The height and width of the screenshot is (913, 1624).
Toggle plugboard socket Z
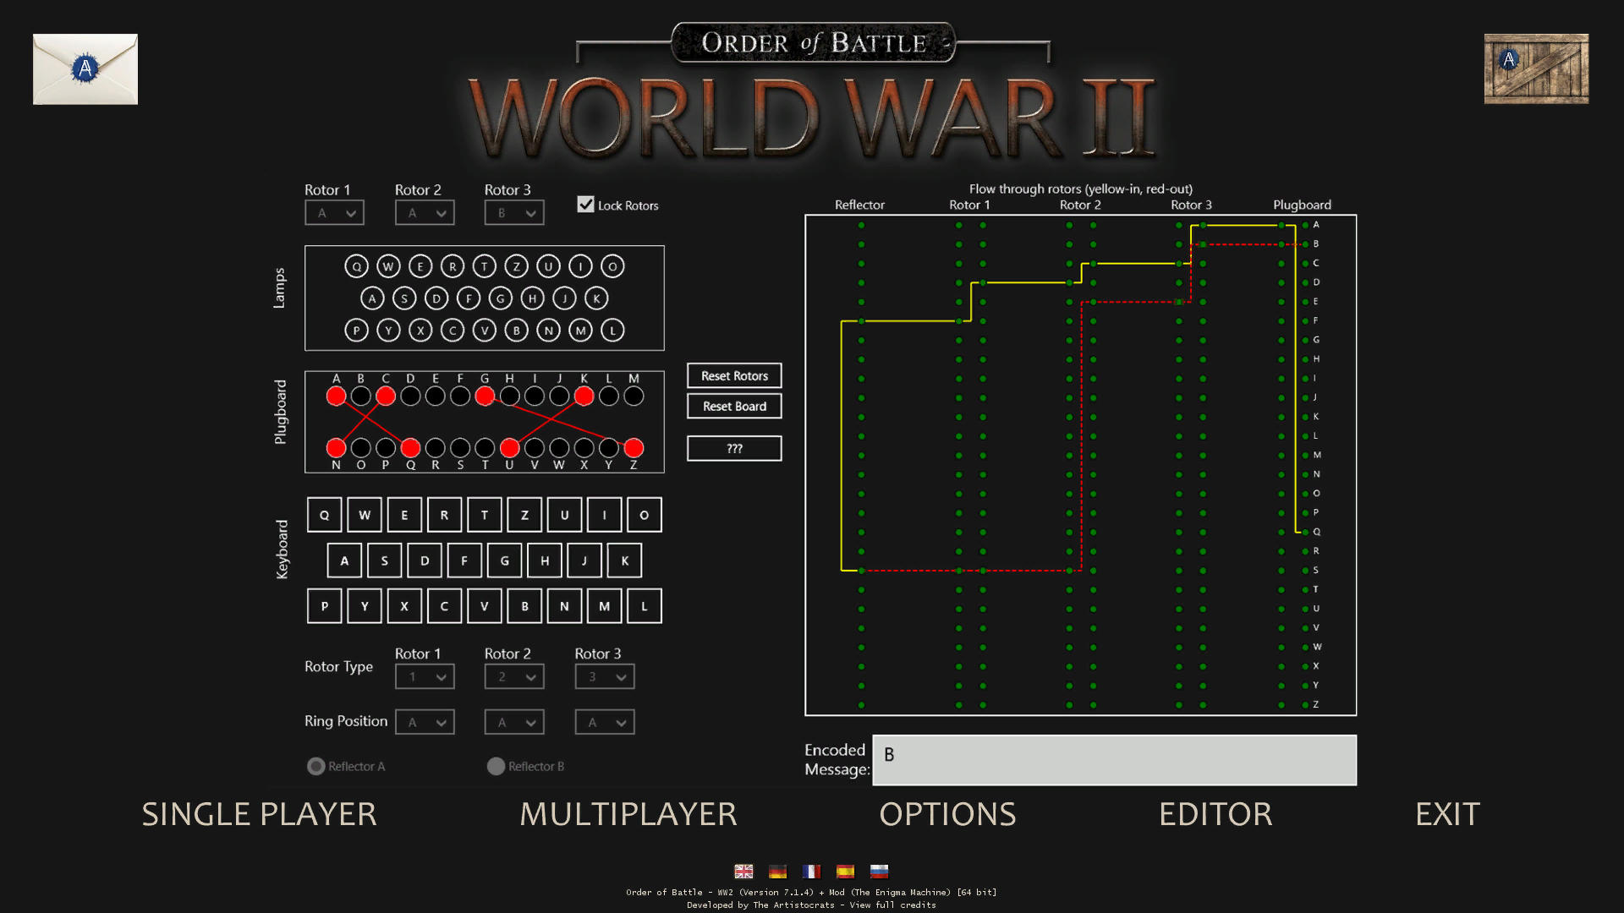point(634,447)
